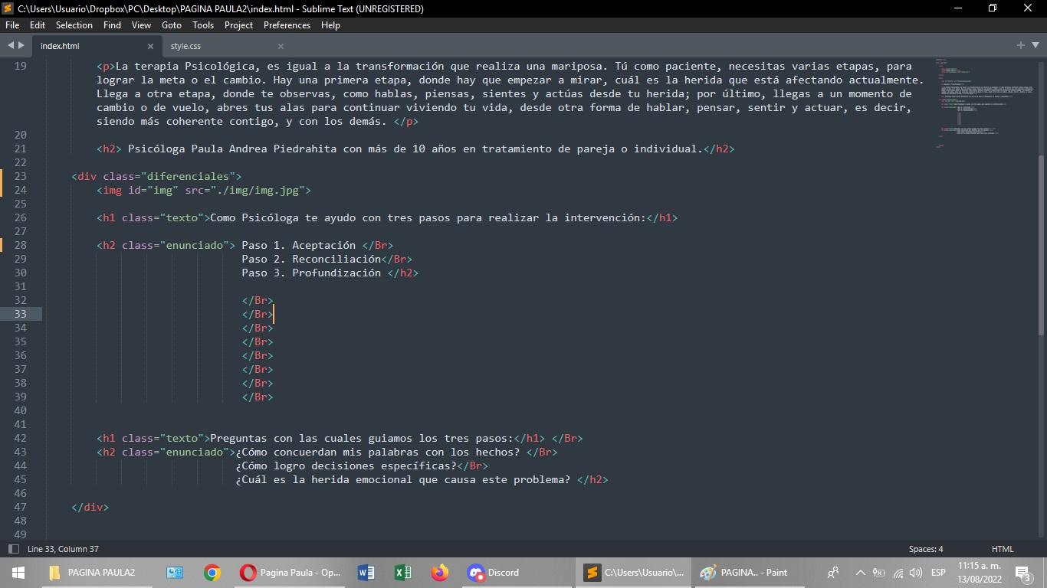1047x588 pixels.
Task: Click line number 47 in gutter
Action: pyautogui.click(x=20, y=507)
